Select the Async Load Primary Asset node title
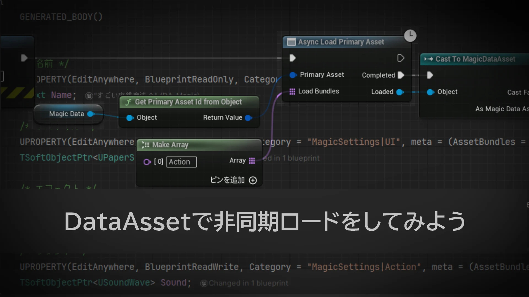The height and width of the screenshot is (297, 529). 341,42
